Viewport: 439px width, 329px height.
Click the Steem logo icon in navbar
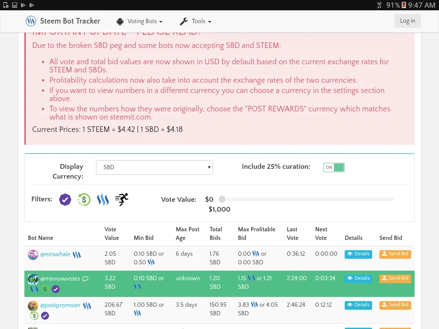[31, 21]
